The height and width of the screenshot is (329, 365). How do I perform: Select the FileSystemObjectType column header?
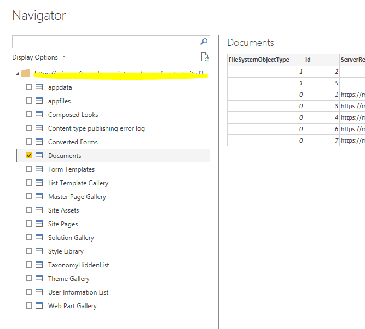pos(265,60)
